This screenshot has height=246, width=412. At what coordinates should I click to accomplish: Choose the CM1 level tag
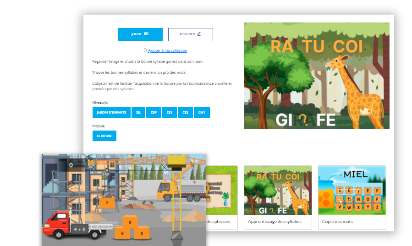[202, 113]
